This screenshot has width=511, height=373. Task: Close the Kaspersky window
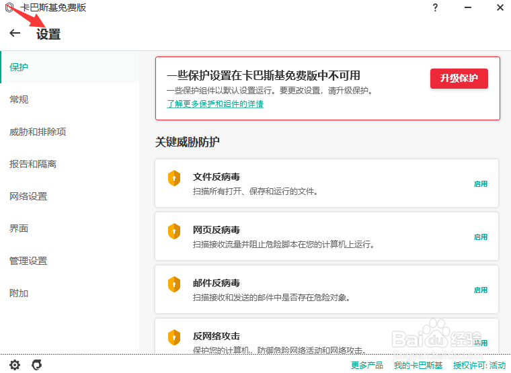coord(500,7)
